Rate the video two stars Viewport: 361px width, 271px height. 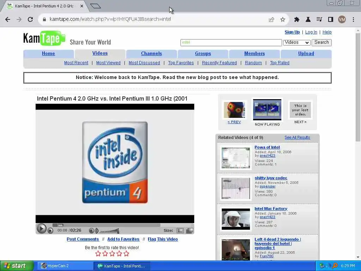tap(105, 254)
